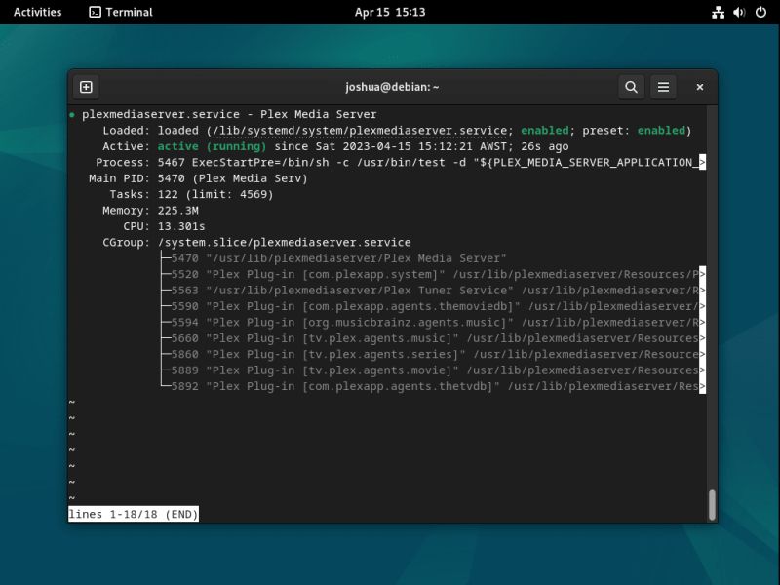The width and height of the screenshot is (780, 585).
Task: Click the terminal scrollbar on the right
Action: point(713,502)
